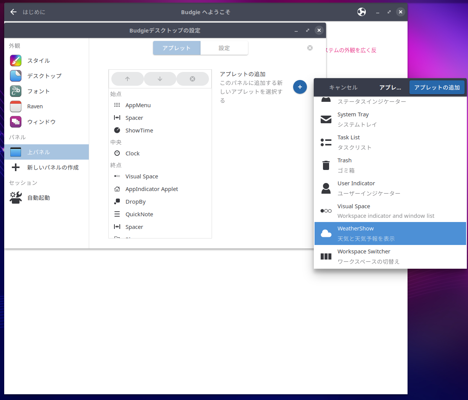The width and height of the screenshot is (468, 400).
Task: Select the AppMenu grid icon
Action: point(117,105)
